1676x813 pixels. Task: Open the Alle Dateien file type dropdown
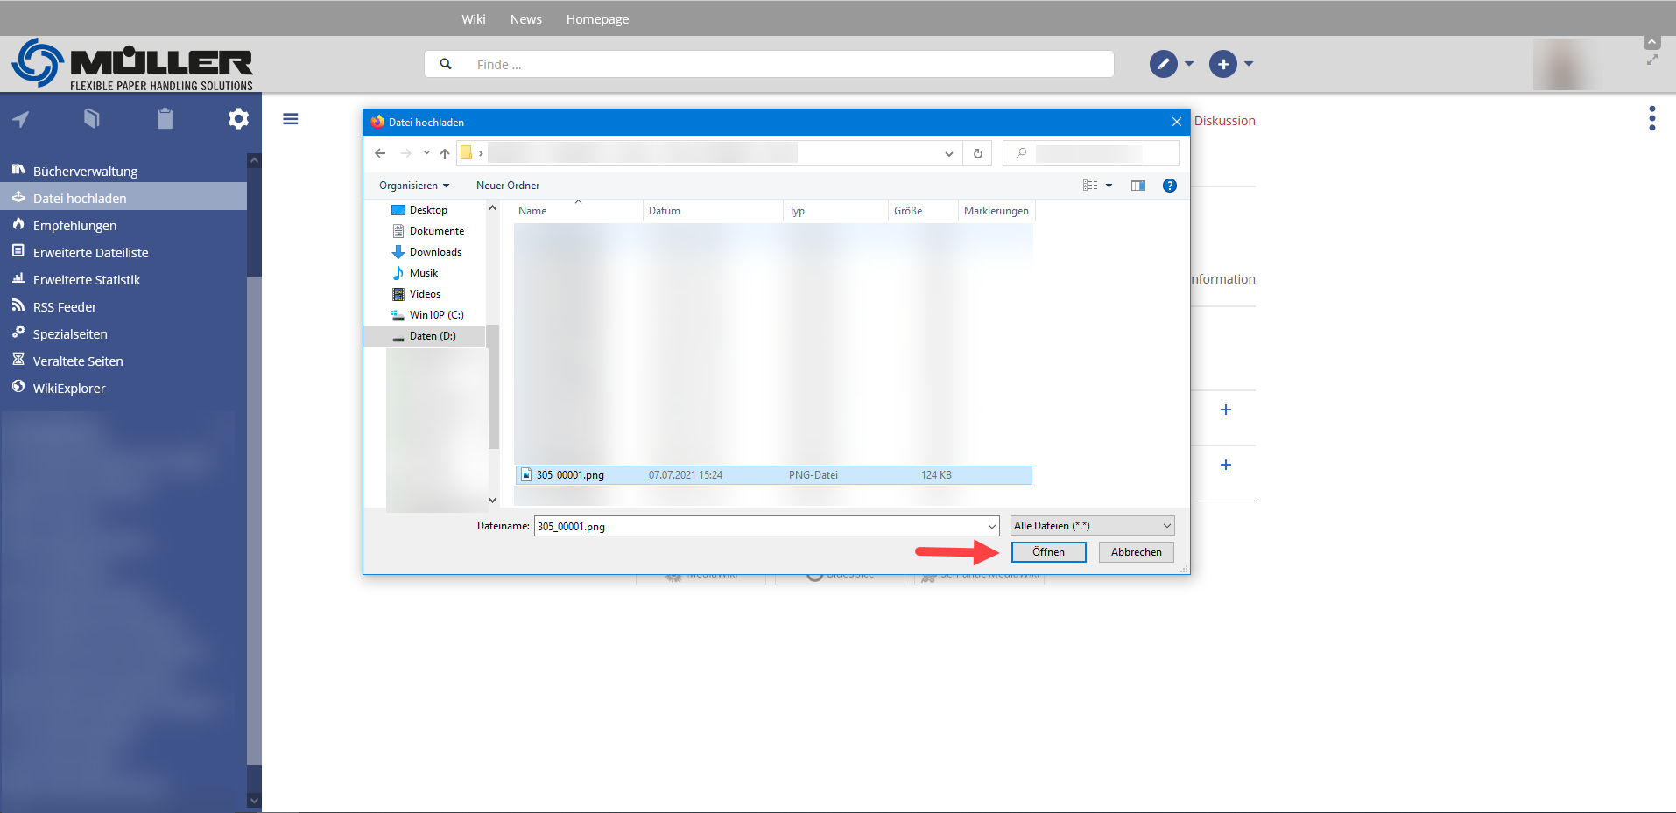coord(1092,526)
